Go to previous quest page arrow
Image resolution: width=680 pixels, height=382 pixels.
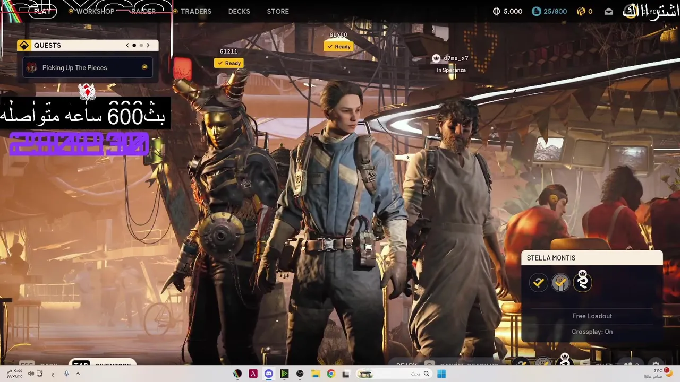point(127,46)
